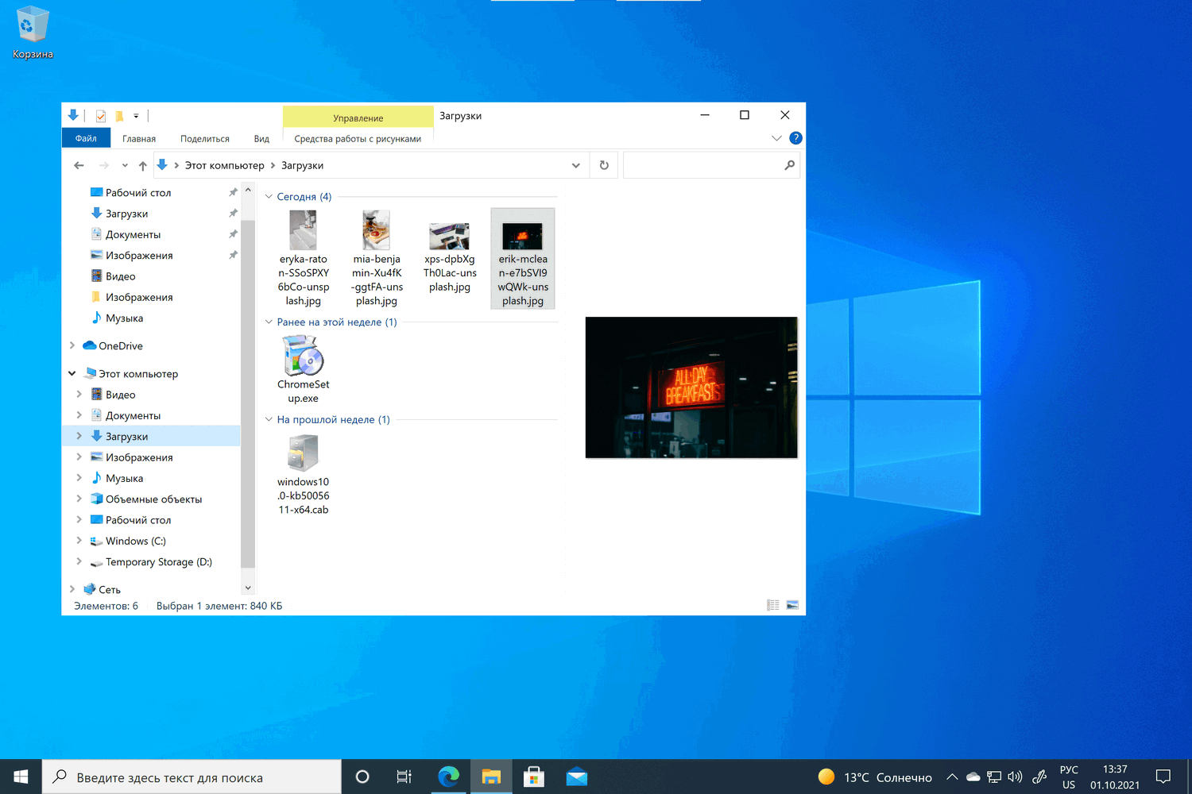The height and width of the screenshot is (794, 1192).
Task: Click the Refresh button beside the address bar
Action: [604, 165]
